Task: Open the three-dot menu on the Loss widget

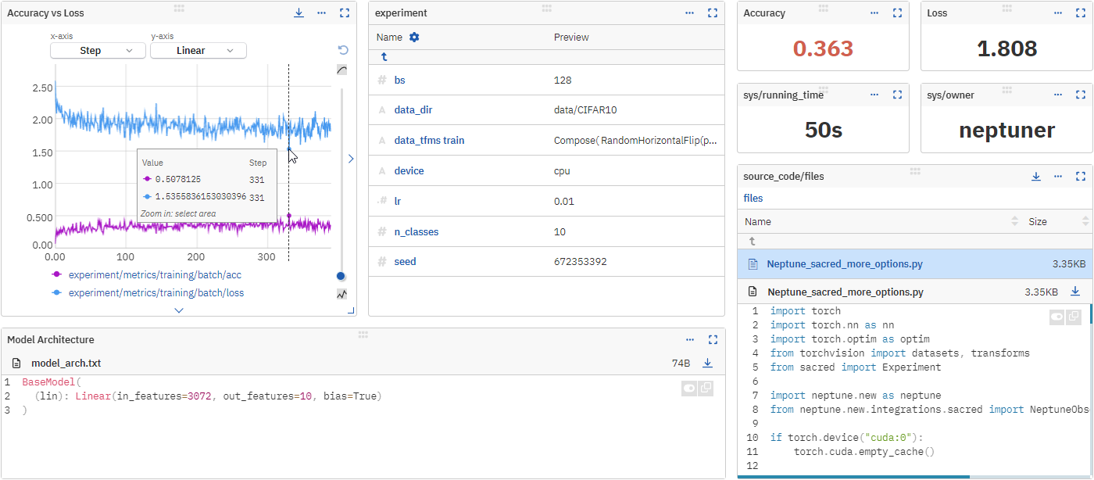Action: (x=1058, y=13)
